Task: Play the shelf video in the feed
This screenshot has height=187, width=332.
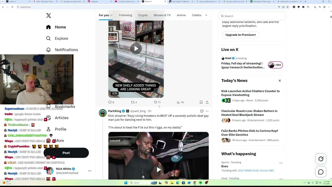Action: [136, 49]
